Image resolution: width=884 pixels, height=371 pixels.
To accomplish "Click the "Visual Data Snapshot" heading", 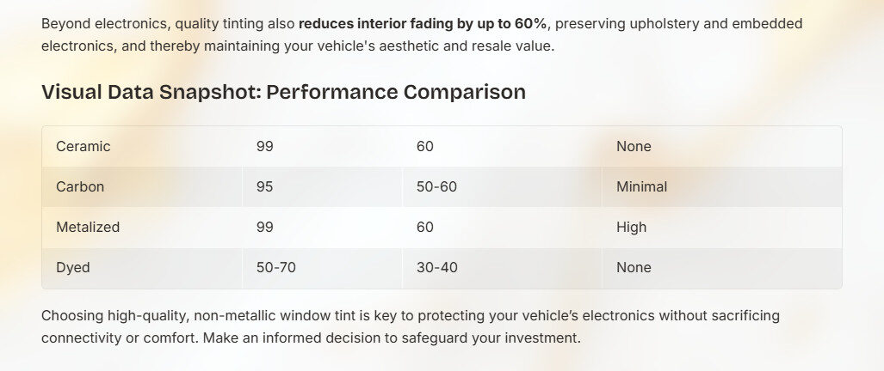I will point(283,92).
